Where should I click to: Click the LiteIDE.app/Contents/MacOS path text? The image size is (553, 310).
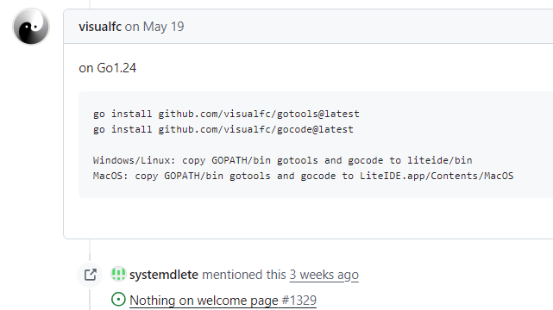[x=437, y=176]
